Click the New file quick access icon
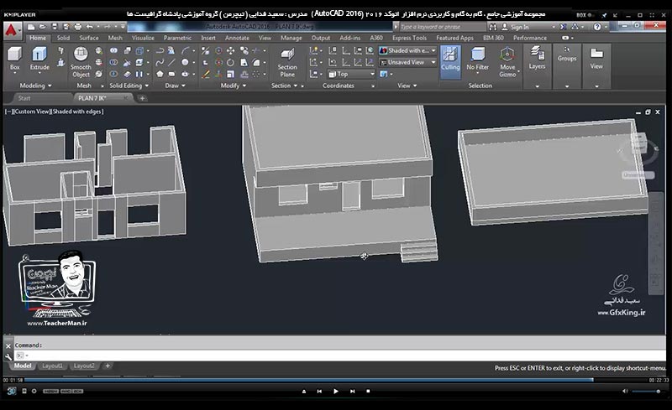 [31, 27]
